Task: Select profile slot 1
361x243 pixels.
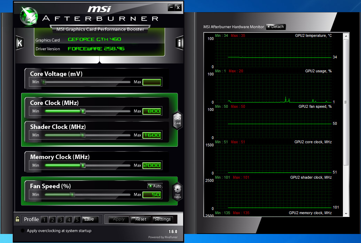Action: click(44, 220)
